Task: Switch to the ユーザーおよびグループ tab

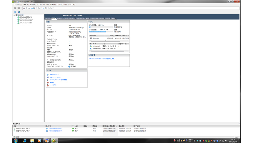Action: [x=97, y=18]
